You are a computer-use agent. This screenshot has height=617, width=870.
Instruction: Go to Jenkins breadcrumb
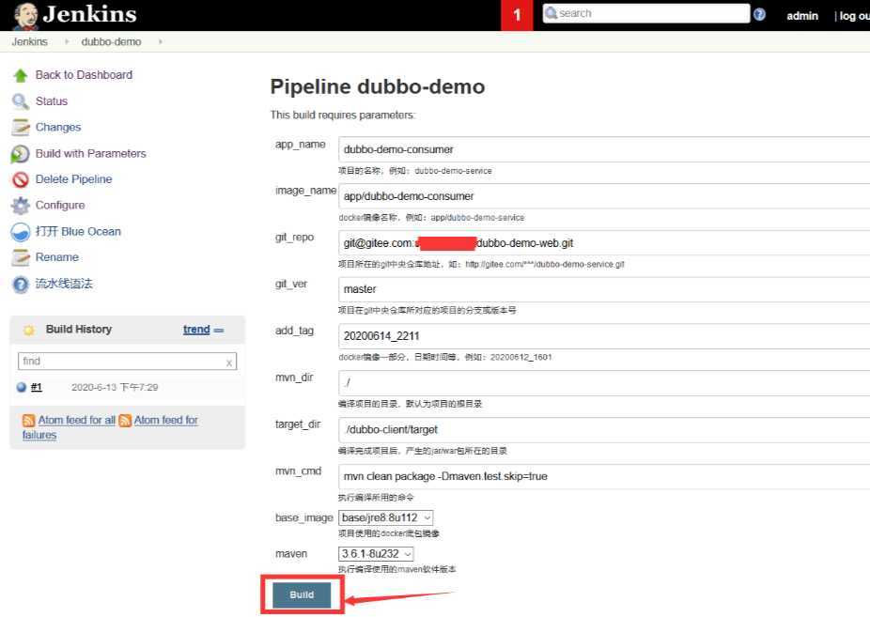pyautogui.click(x=30, y=41)
